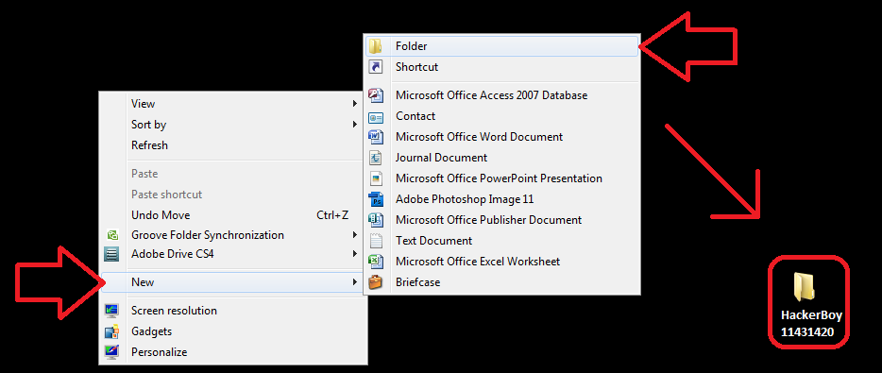This screenshot has width=882, height=373.
Task: Click the Briefcase icon
Action: 375,282
